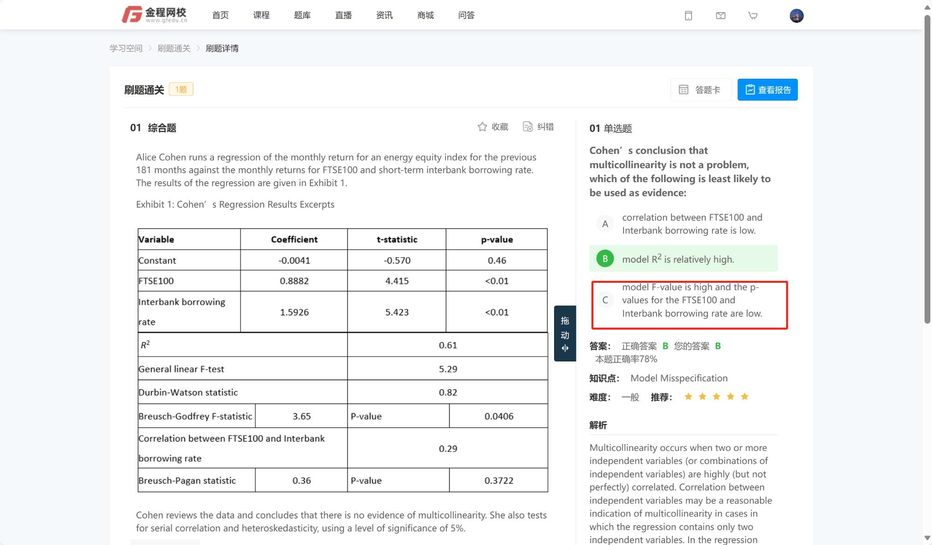Select answer option C about F-value
The width and height of the screenshot is (932, 545).
coord(605,300)
